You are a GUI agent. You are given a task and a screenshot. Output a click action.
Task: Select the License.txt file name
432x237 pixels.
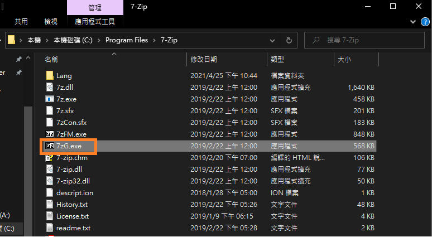coord(73,216)
